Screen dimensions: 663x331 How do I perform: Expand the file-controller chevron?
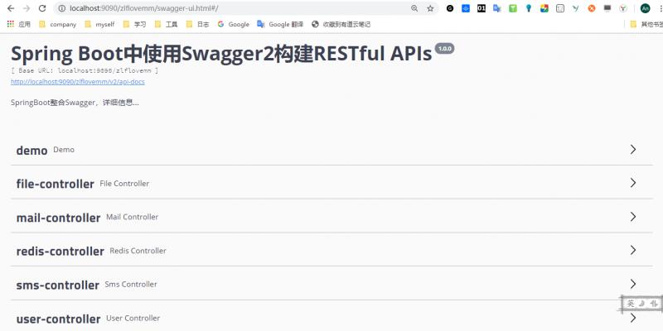(633, 183)
